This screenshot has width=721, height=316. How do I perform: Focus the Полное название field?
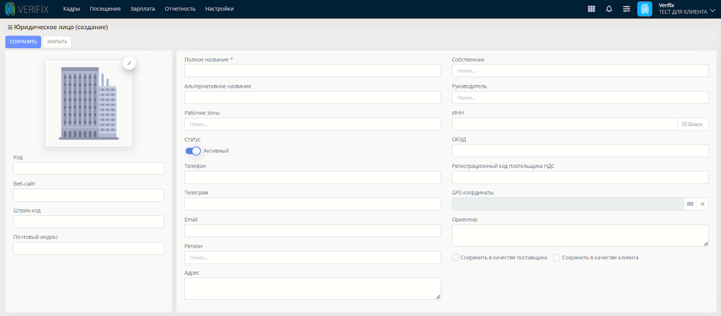click(x=312, y=71)
